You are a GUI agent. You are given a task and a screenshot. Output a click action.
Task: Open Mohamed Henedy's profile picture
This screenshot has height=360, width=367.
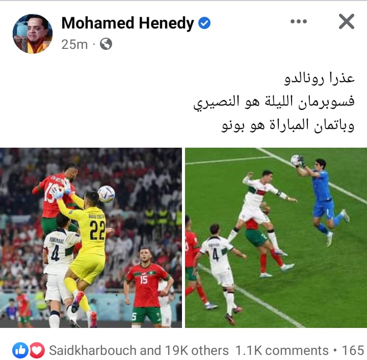pyautogui.click(x=33, y=34)
